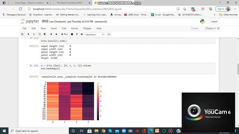Image resolution: width=239 pixels, height=134 pixels.
Task: Click the Jupyter logo
Action: pyautogui.click(x=30, y=22)
